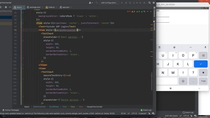Tap the I key on emulator keyboard

(173, 55)
